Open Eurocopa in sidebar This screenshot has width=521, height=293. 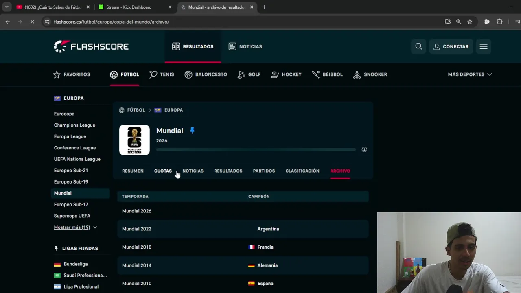(64, 114)
